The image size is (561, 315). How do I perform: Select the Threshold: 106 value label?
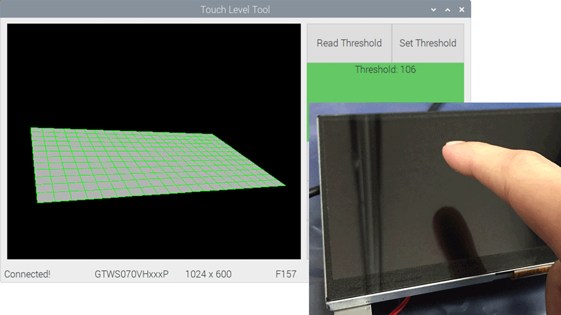(385, 70)
